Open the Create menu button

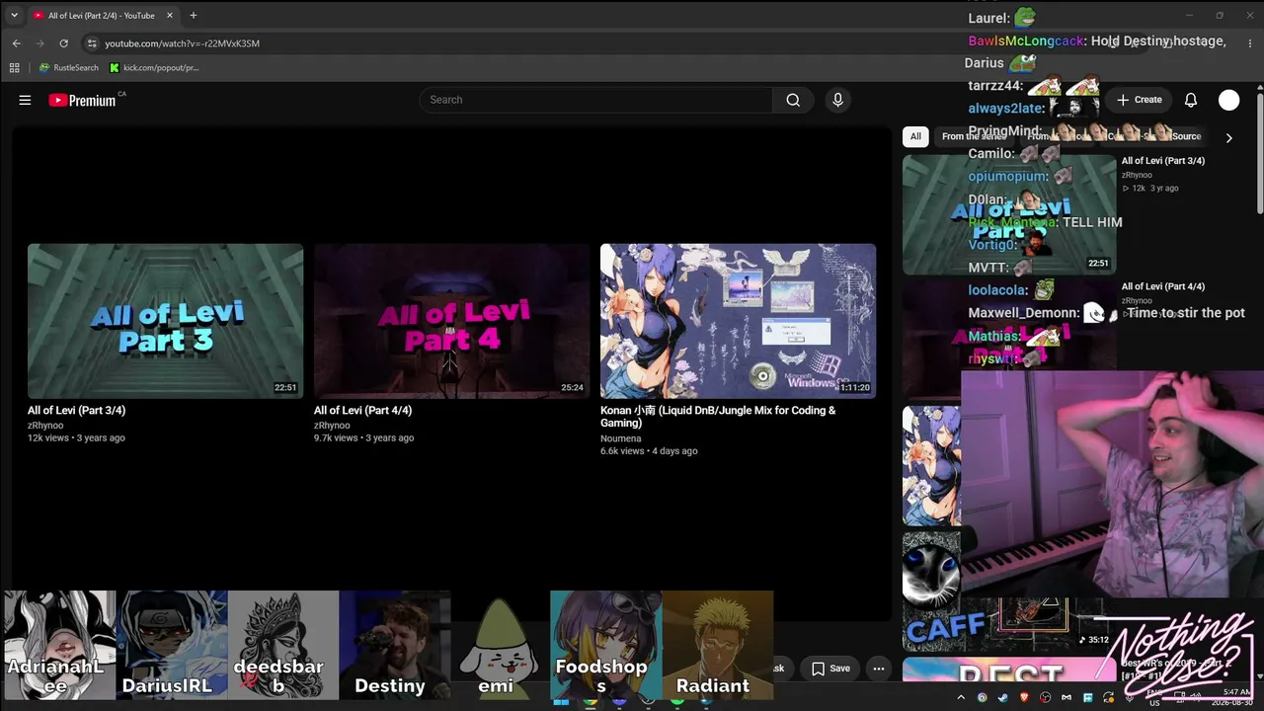(x=1140, y=100)
